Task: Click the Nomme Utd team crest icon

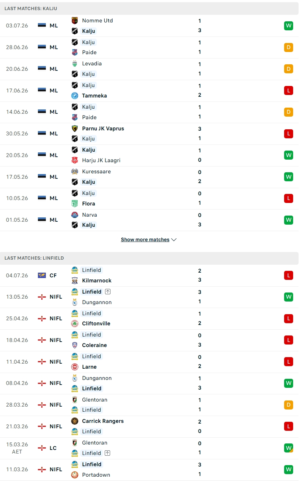Action: (75, 21)
